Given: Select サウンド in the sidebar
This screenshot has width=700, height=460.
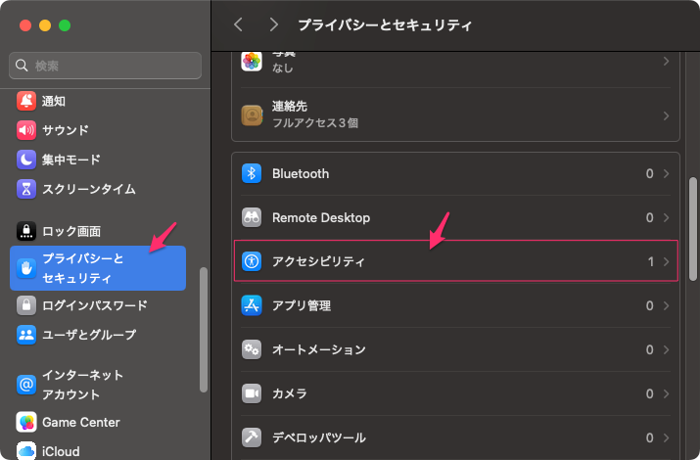Looking at the screenshot, I should (65, 130).
